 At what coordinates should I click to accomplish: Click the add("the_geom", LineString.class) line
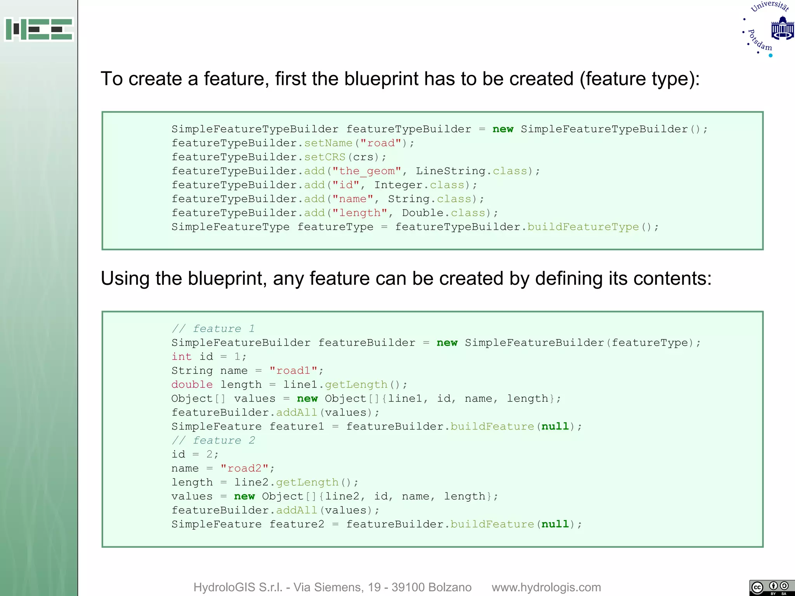click(356, 171)
